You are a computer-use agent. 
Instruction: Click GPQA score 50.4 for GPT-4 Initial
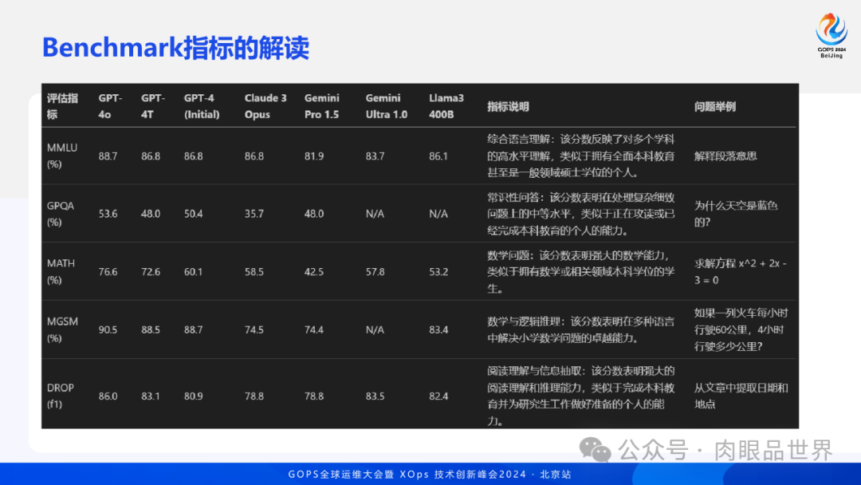tap(193, 214)
